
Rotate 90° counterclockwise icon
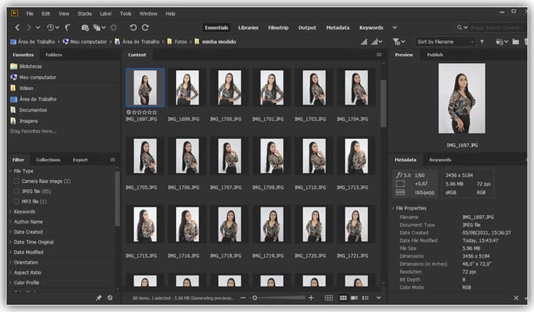133,27
